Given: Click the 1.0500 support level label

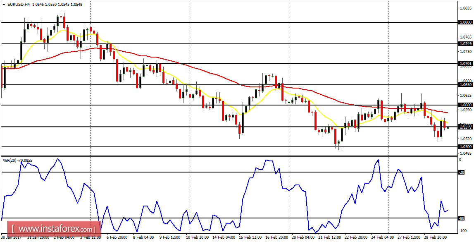Looking at the screenshot, I should coord(466,147).
